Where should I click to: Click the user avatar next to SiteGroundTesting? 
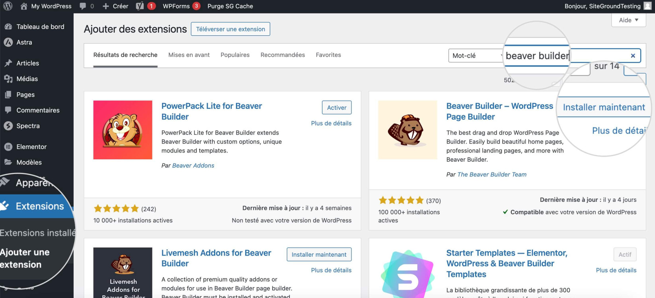[648, 6]
